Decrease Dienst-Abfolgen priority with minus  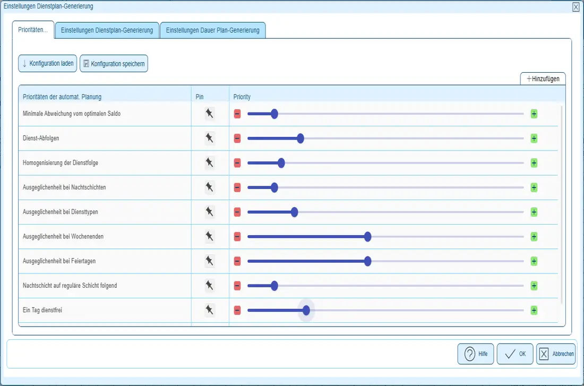[237, 139]
